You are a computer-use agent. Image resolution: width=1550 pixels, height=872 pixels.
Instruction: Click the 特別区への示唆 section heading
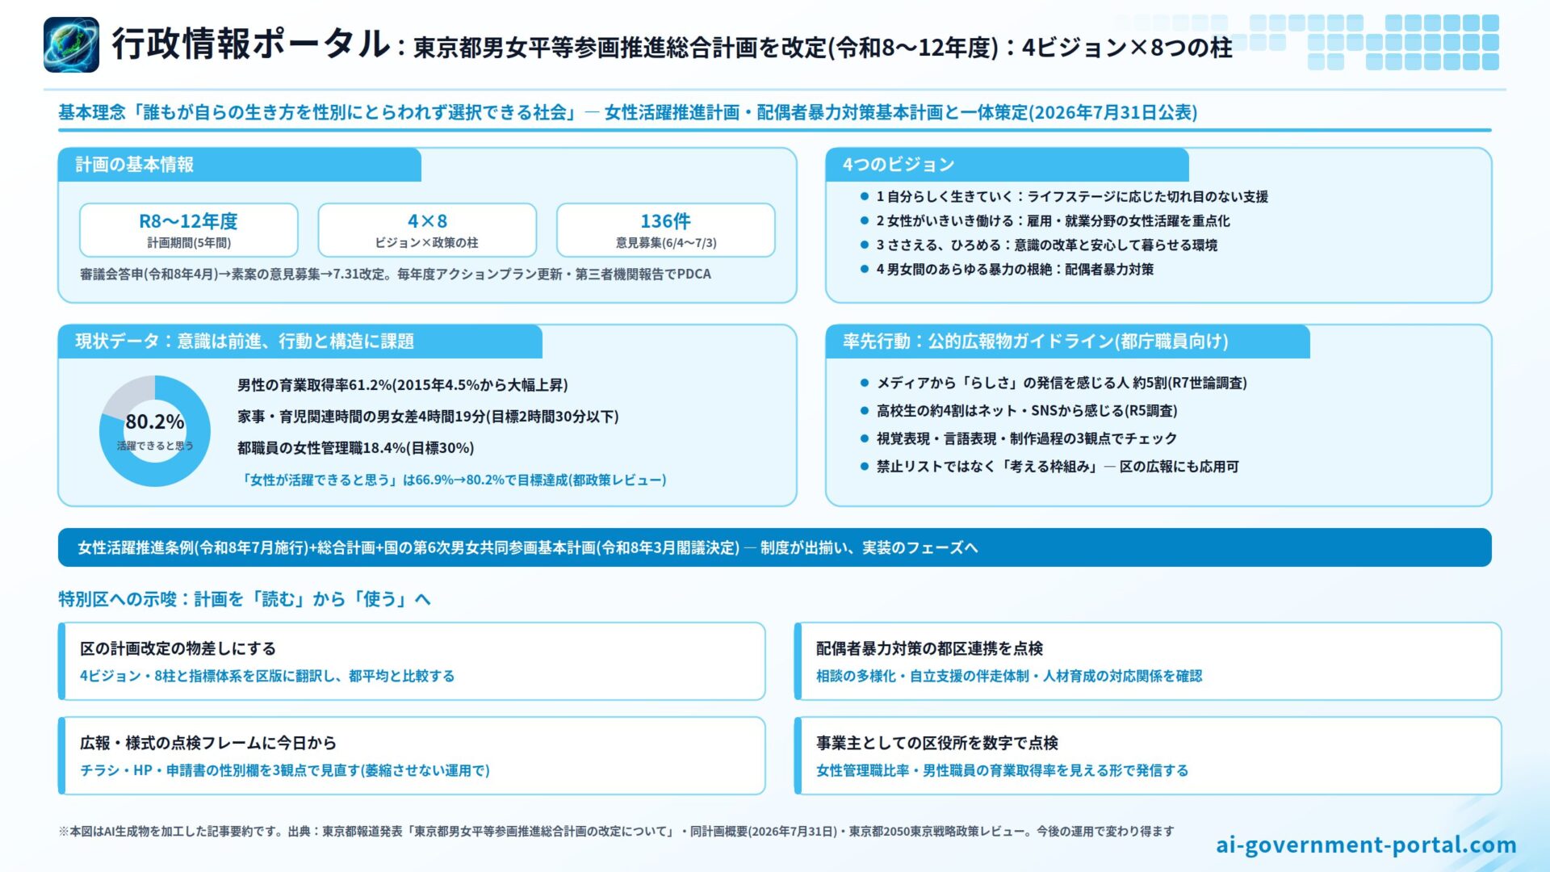pyautogui.click(x=245, y=599)
